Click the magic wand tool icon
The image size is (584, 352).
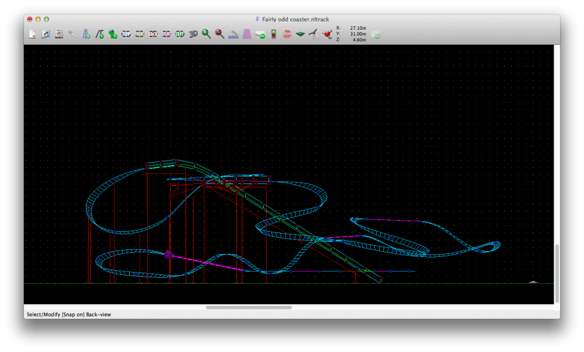(72, 34)
